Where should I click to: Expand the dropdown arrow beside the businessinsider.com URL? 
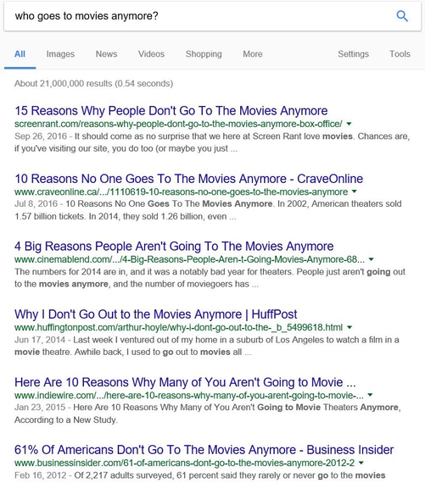click(361, 463)
